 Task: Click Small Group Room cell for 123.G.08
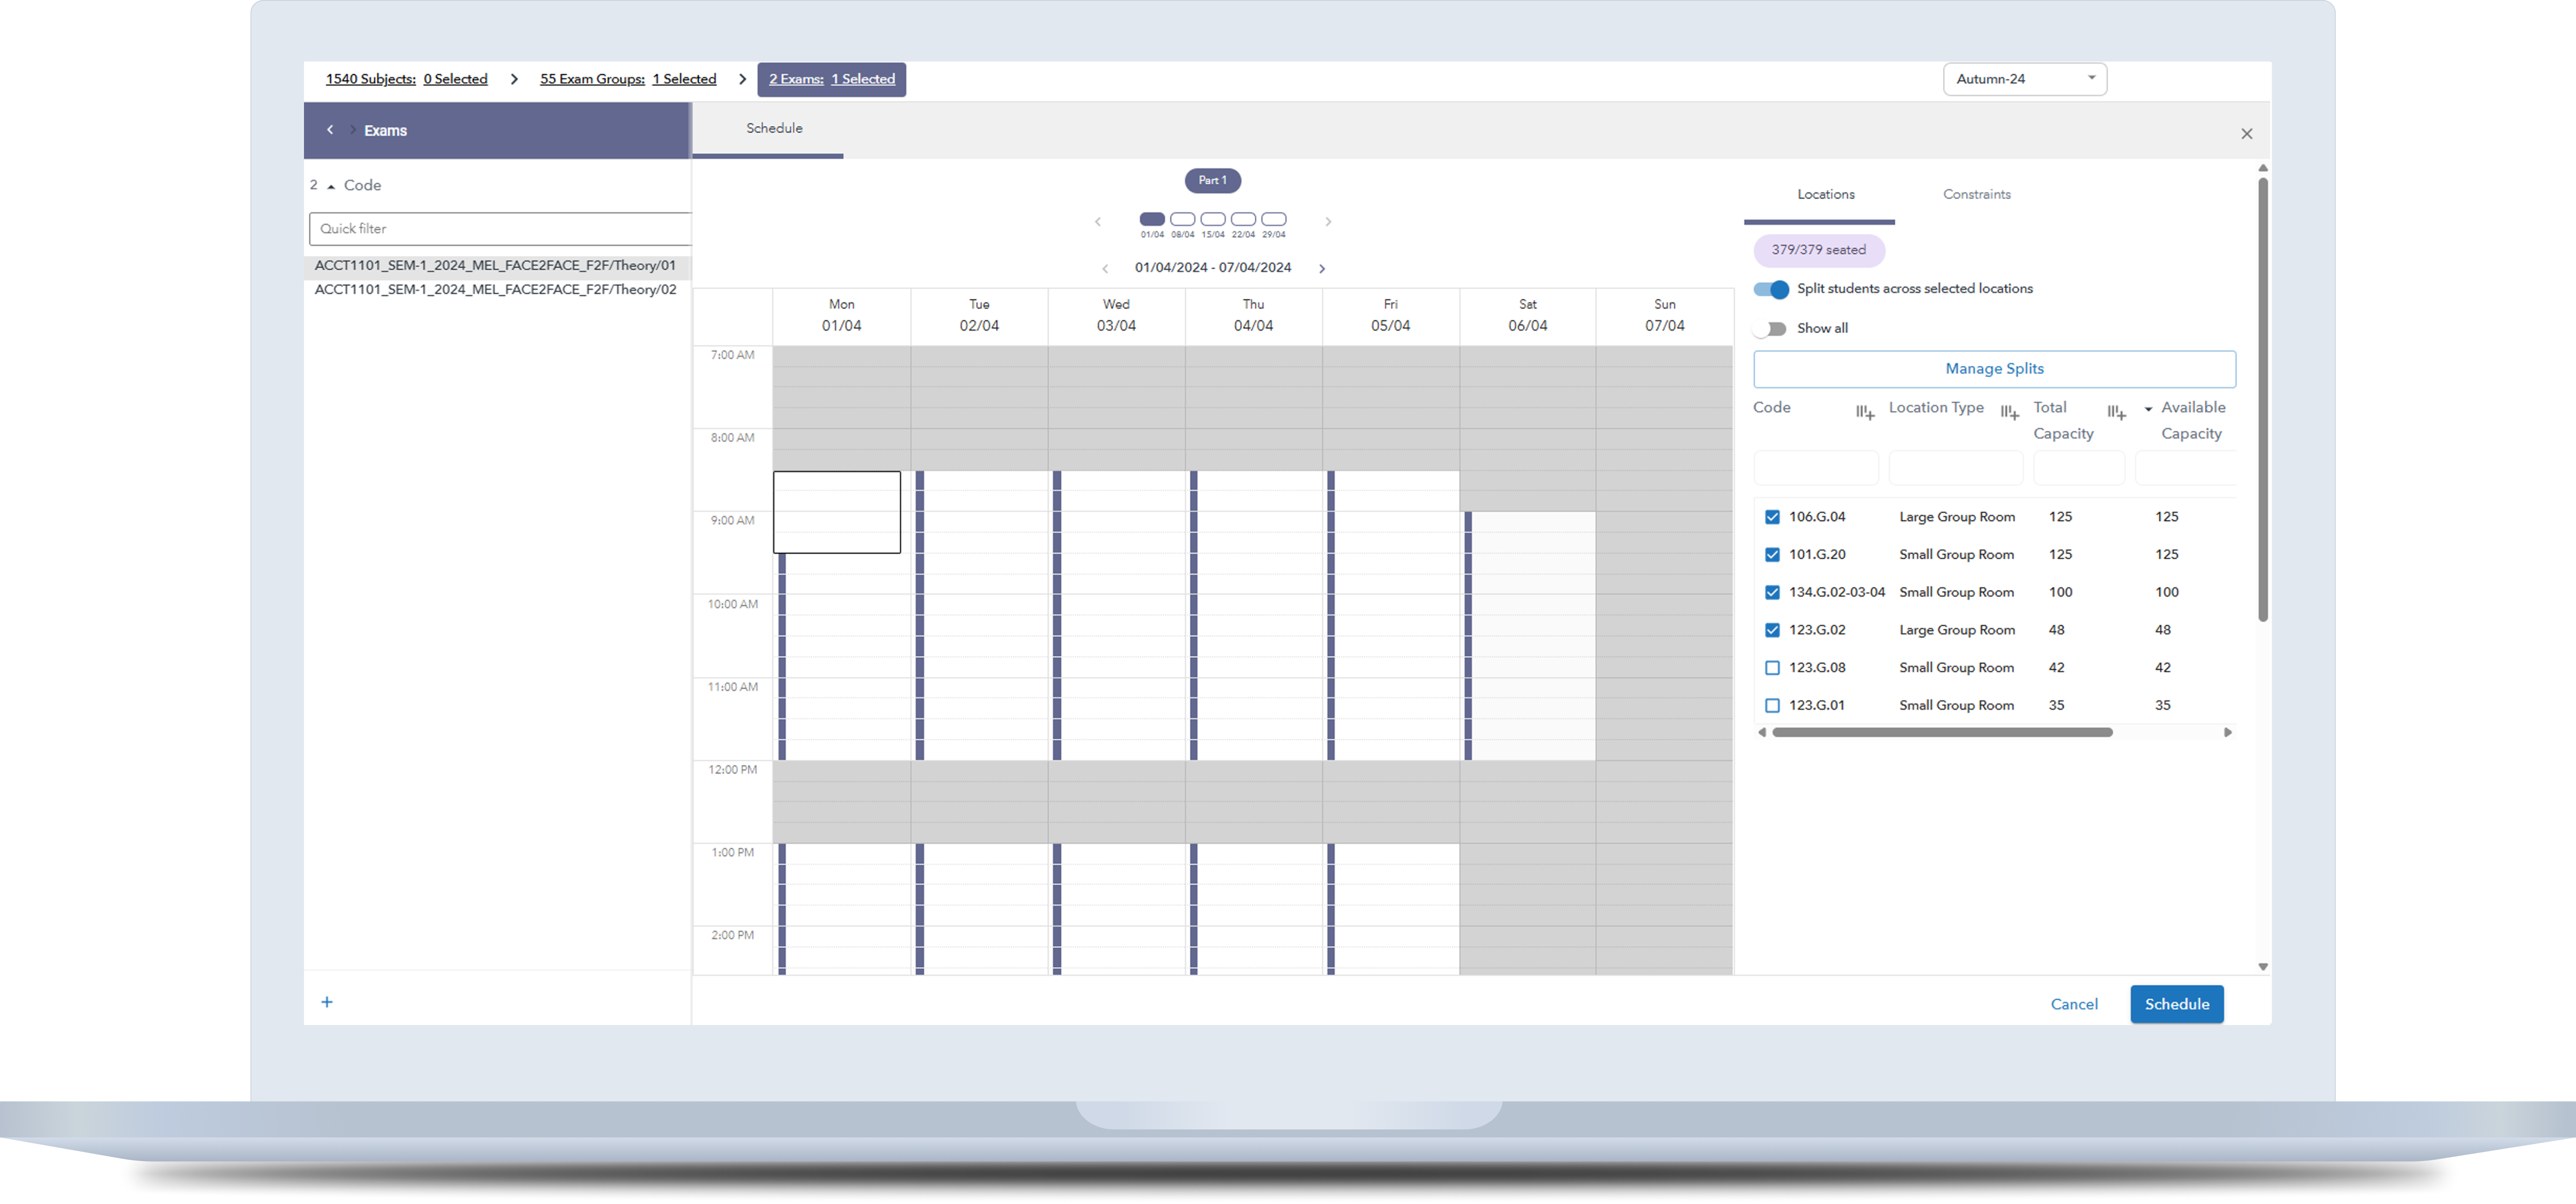pyautogui.click(x=1956, y=668)
